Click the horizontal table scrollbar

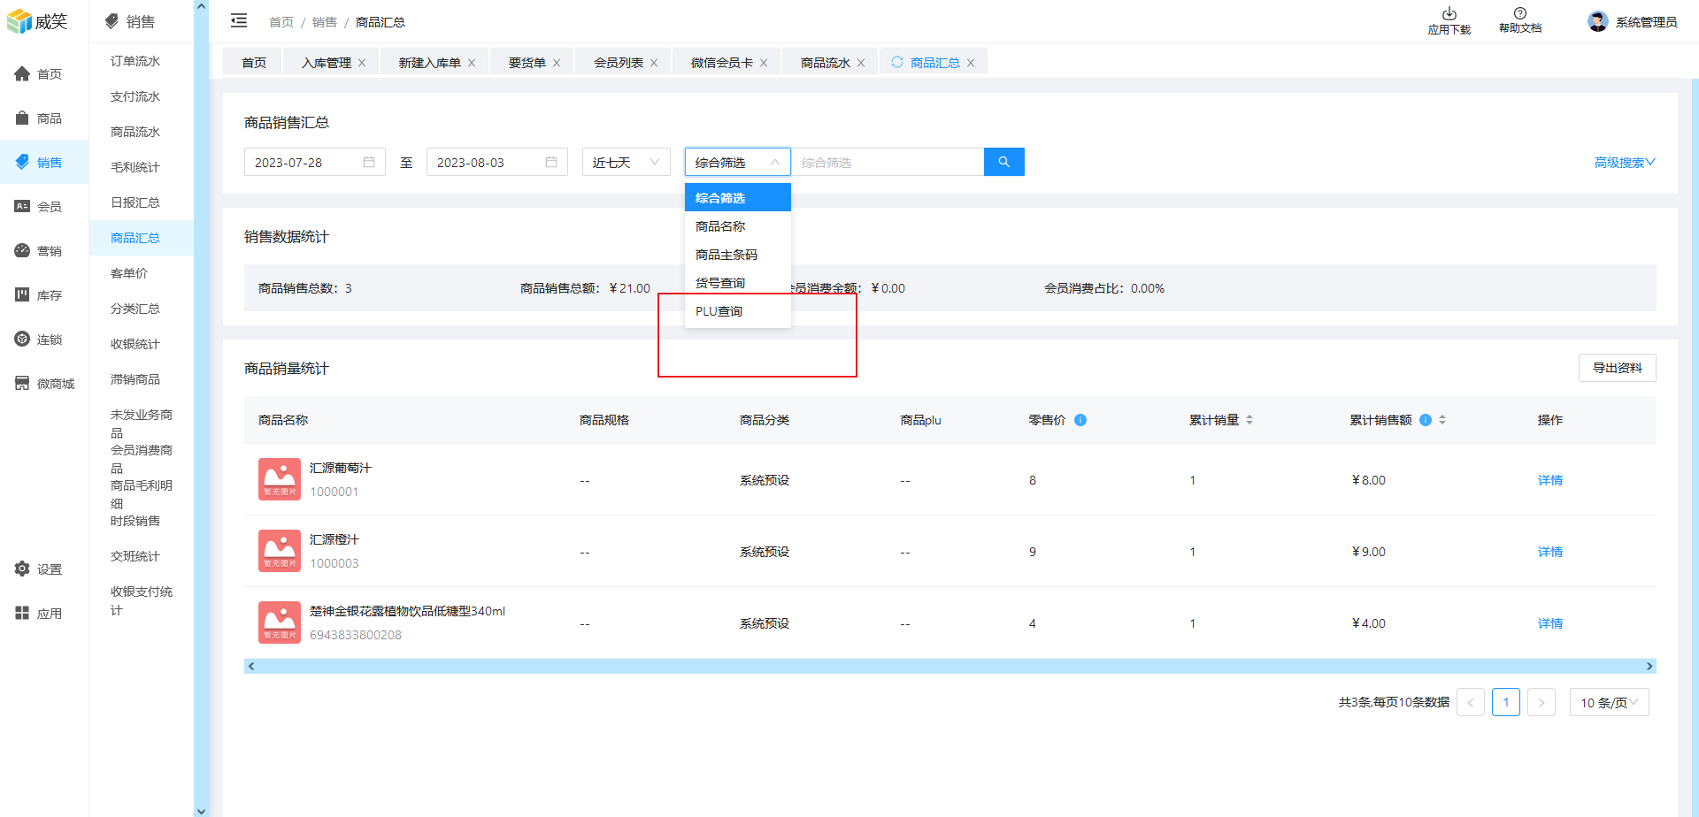point(949,666)
